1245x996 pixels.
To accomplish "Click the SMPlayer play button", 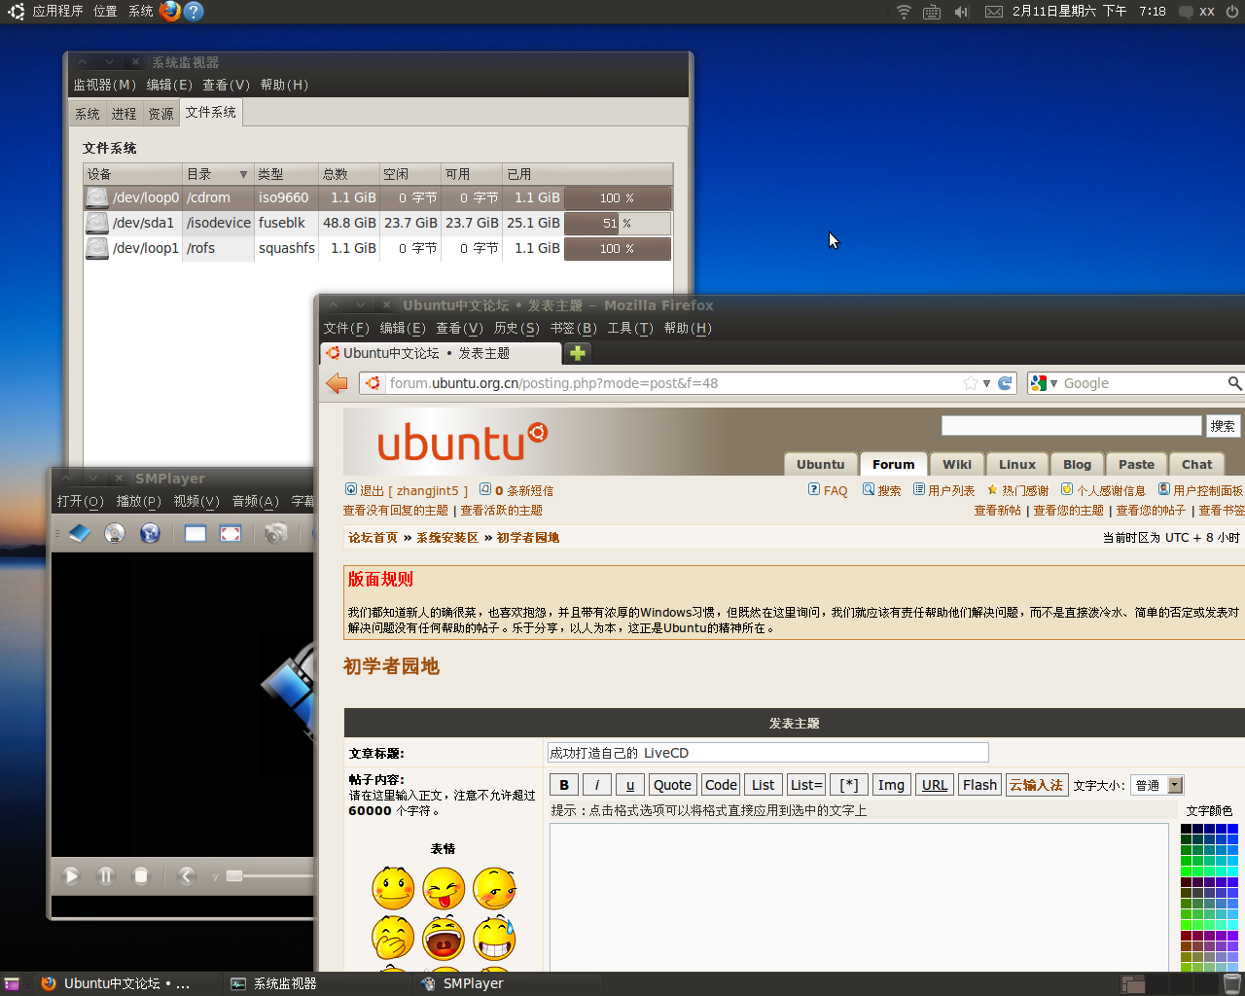I will (71, 875).
